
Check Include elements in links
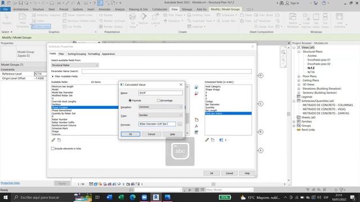pos(52,148)
